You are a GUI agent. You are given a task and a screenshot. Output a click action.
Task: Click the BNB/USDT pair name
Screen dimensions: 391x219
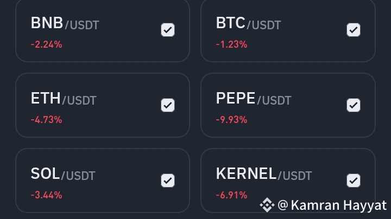pyautogui.click(x=65, y=23)
